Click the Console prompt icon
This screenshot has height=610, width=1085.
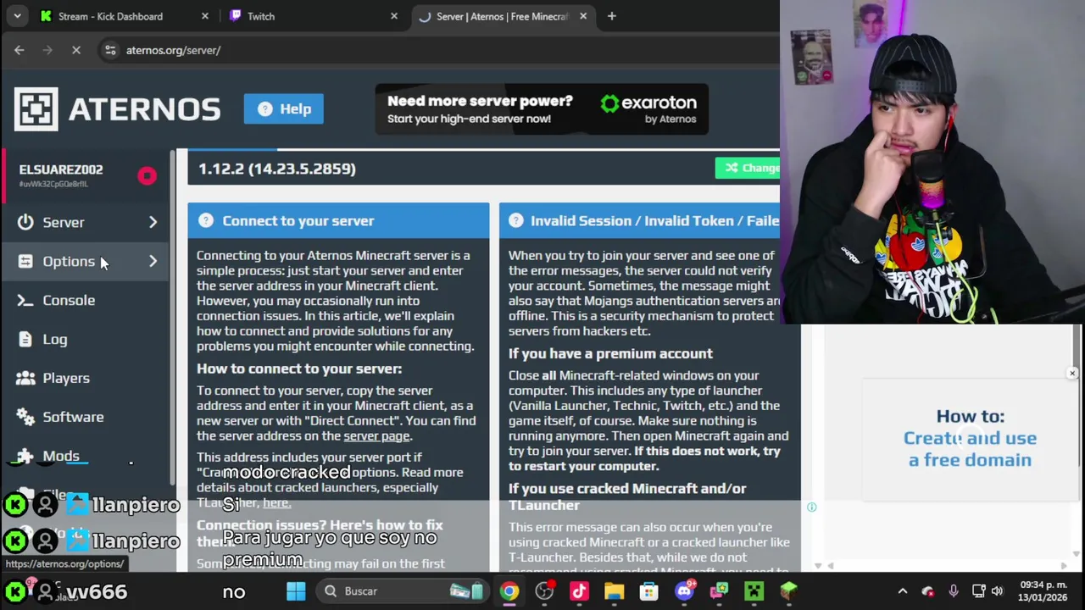click(x=25, y=300)
